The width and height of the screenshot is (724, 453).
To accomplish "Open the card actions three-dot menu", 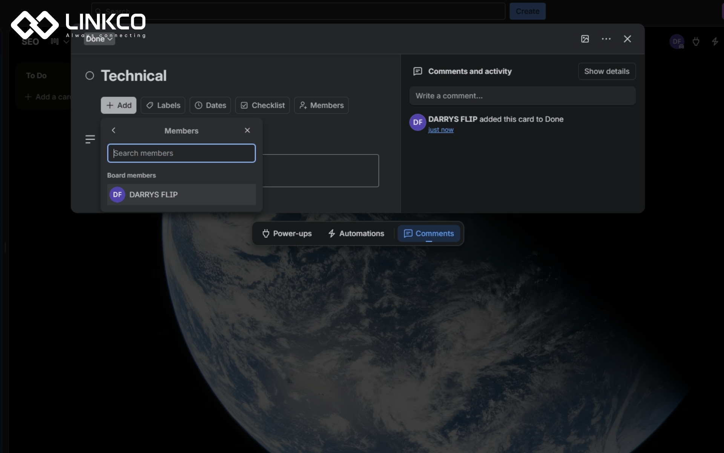I will pyautogui.click(x=606, y=39).
